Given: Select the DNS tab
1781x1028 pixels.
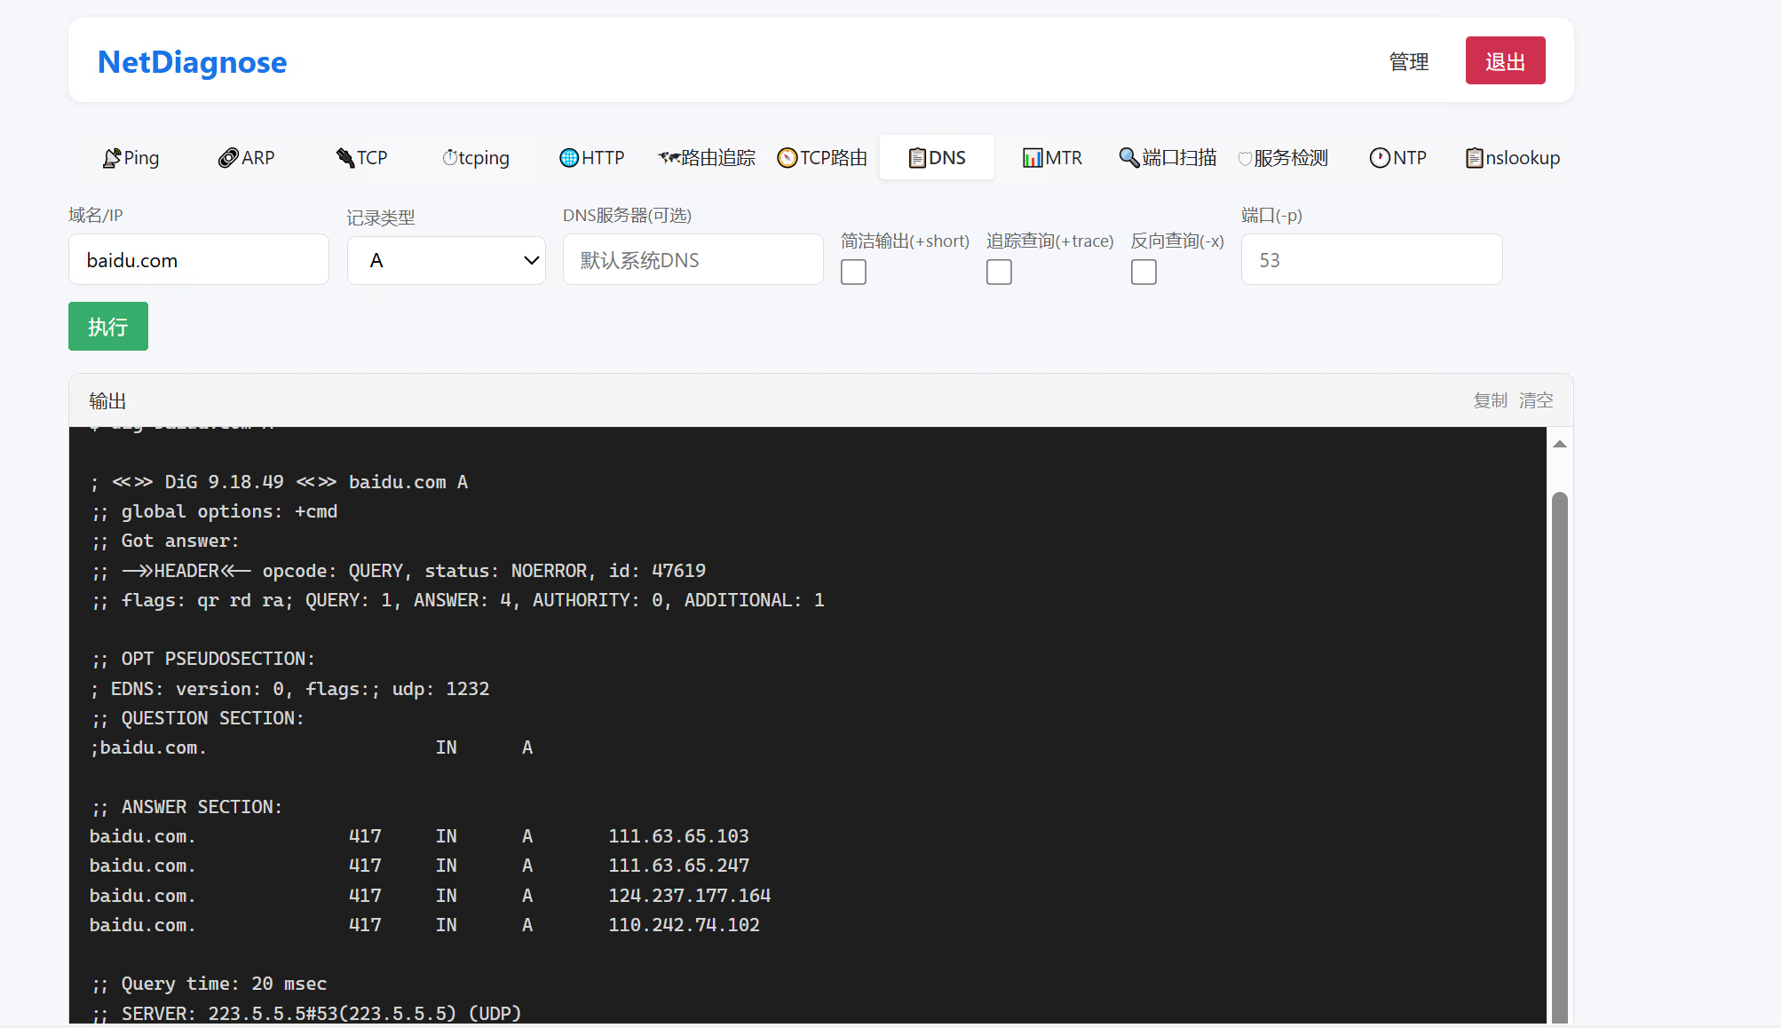Looking at the screenshot, I should coord(937,158).
